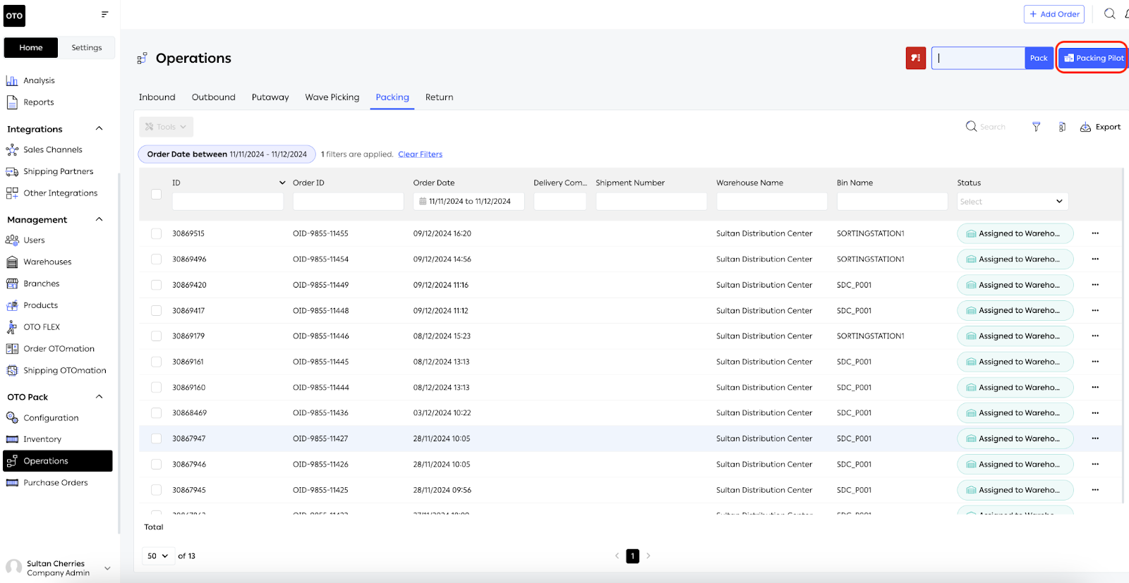The height and width of the screenshot is (583, 1129).
Task: Toggle the select-all header checkbox
Action: click(156, 195)
